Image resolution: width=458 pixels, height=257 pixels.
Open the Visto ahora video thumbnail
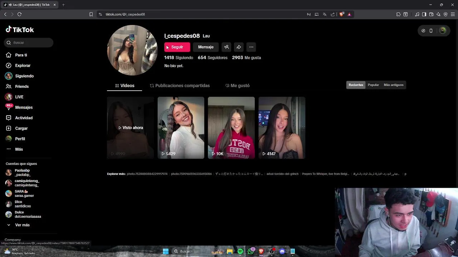tap(131, 128)
